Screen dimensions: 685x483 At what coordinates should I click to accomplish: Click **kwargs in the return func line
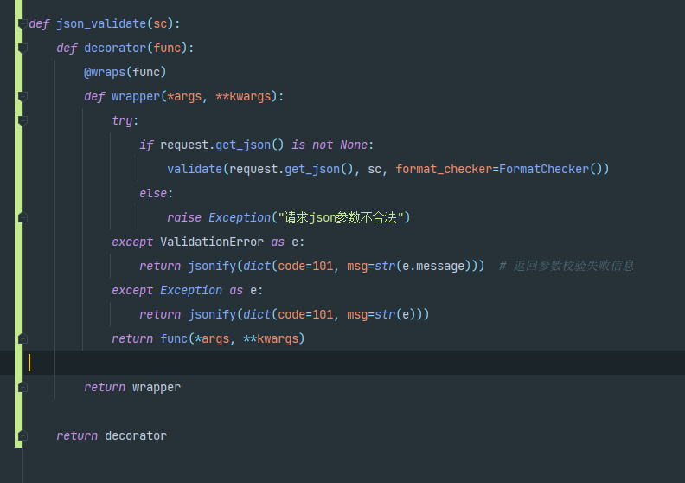[271, 338]
